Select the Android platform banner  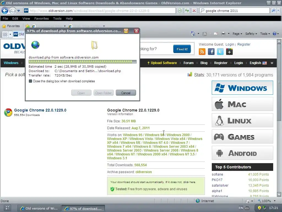[242, 153]
